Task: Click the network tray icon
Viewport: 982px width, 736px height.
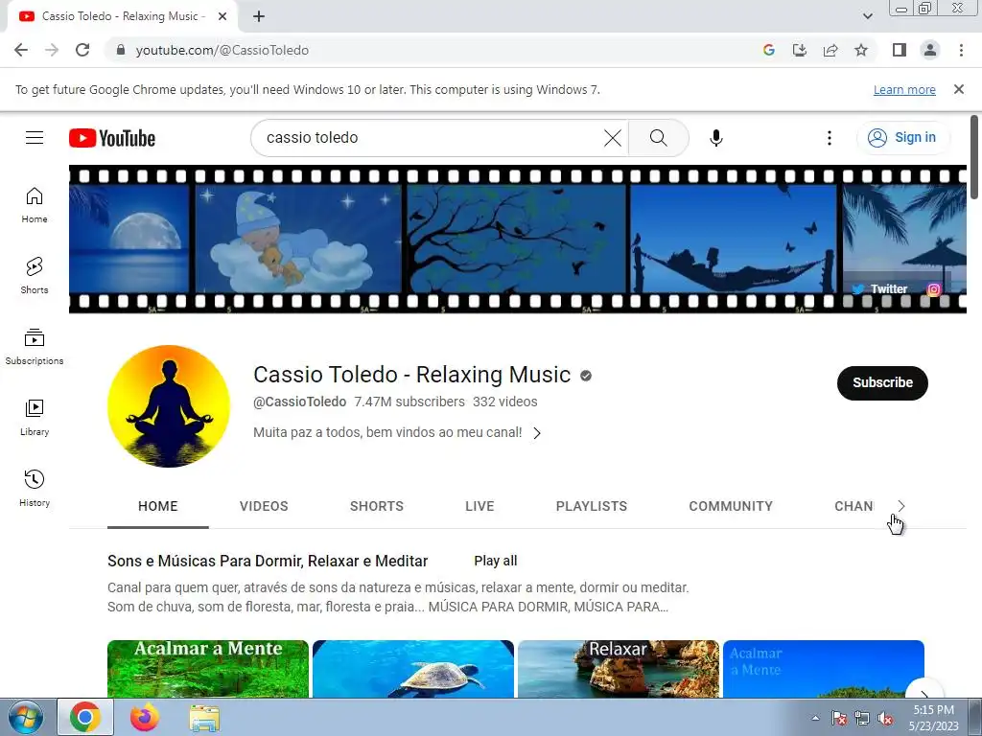Action: coord(862,719)
